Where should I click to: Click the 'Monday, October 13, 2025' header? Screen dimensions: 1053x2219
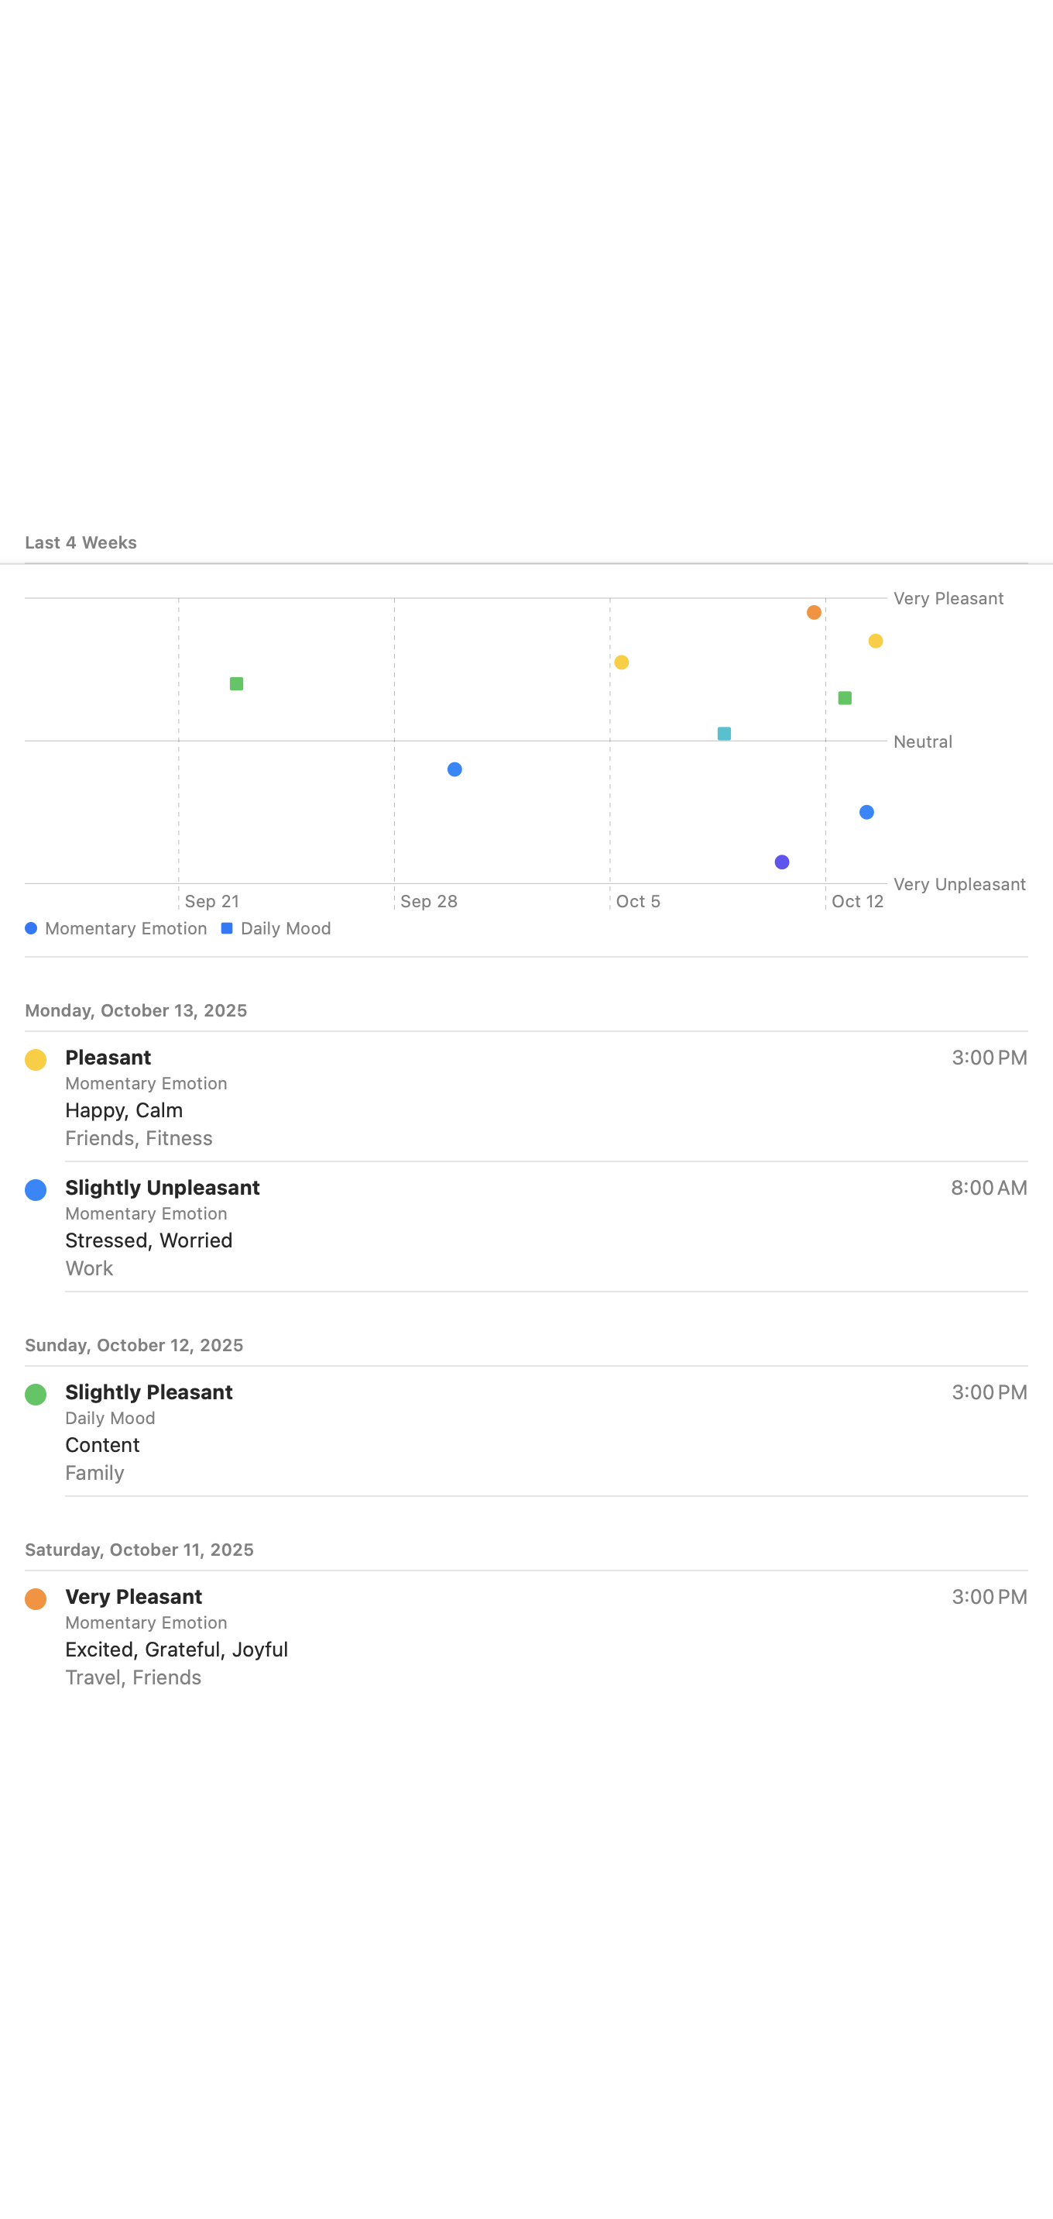click(136, 1010)
